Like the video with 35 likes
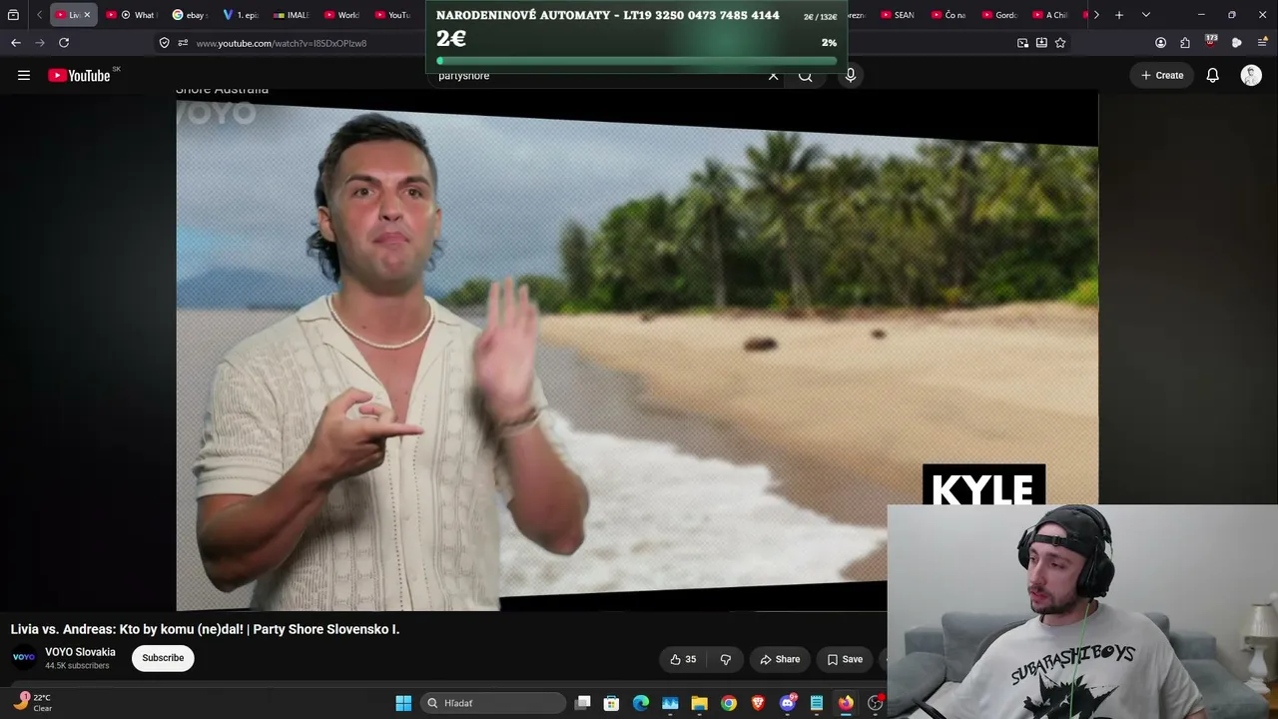1278x719 pixels. click(x=683, y=659)
